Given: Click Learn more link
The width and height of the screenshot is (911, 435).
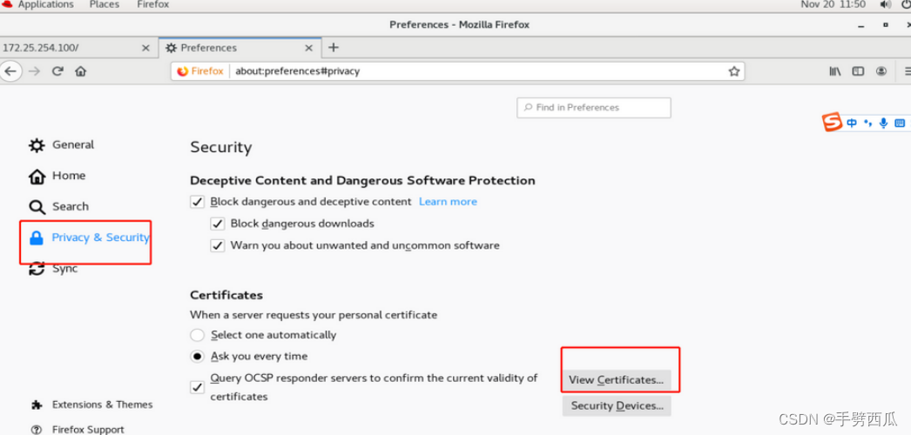Looking at the screenshot, I should (448, 202).
